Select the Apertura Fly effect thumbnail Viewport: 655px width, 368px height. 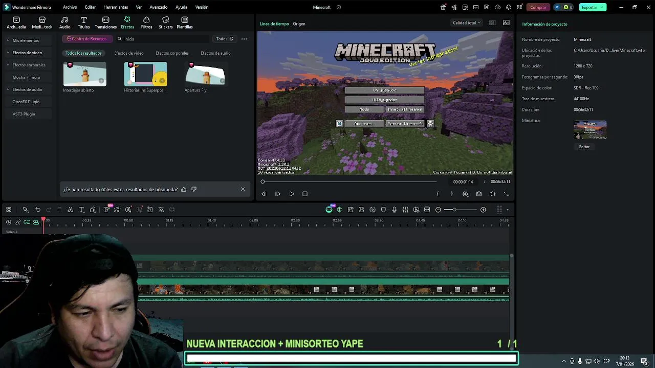pyautogui.click(x=205, y=74)
